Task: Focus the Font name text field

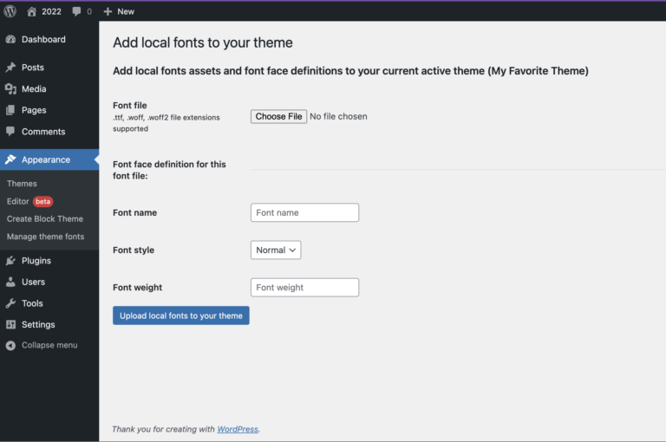Action: click(x=304, y=212)
